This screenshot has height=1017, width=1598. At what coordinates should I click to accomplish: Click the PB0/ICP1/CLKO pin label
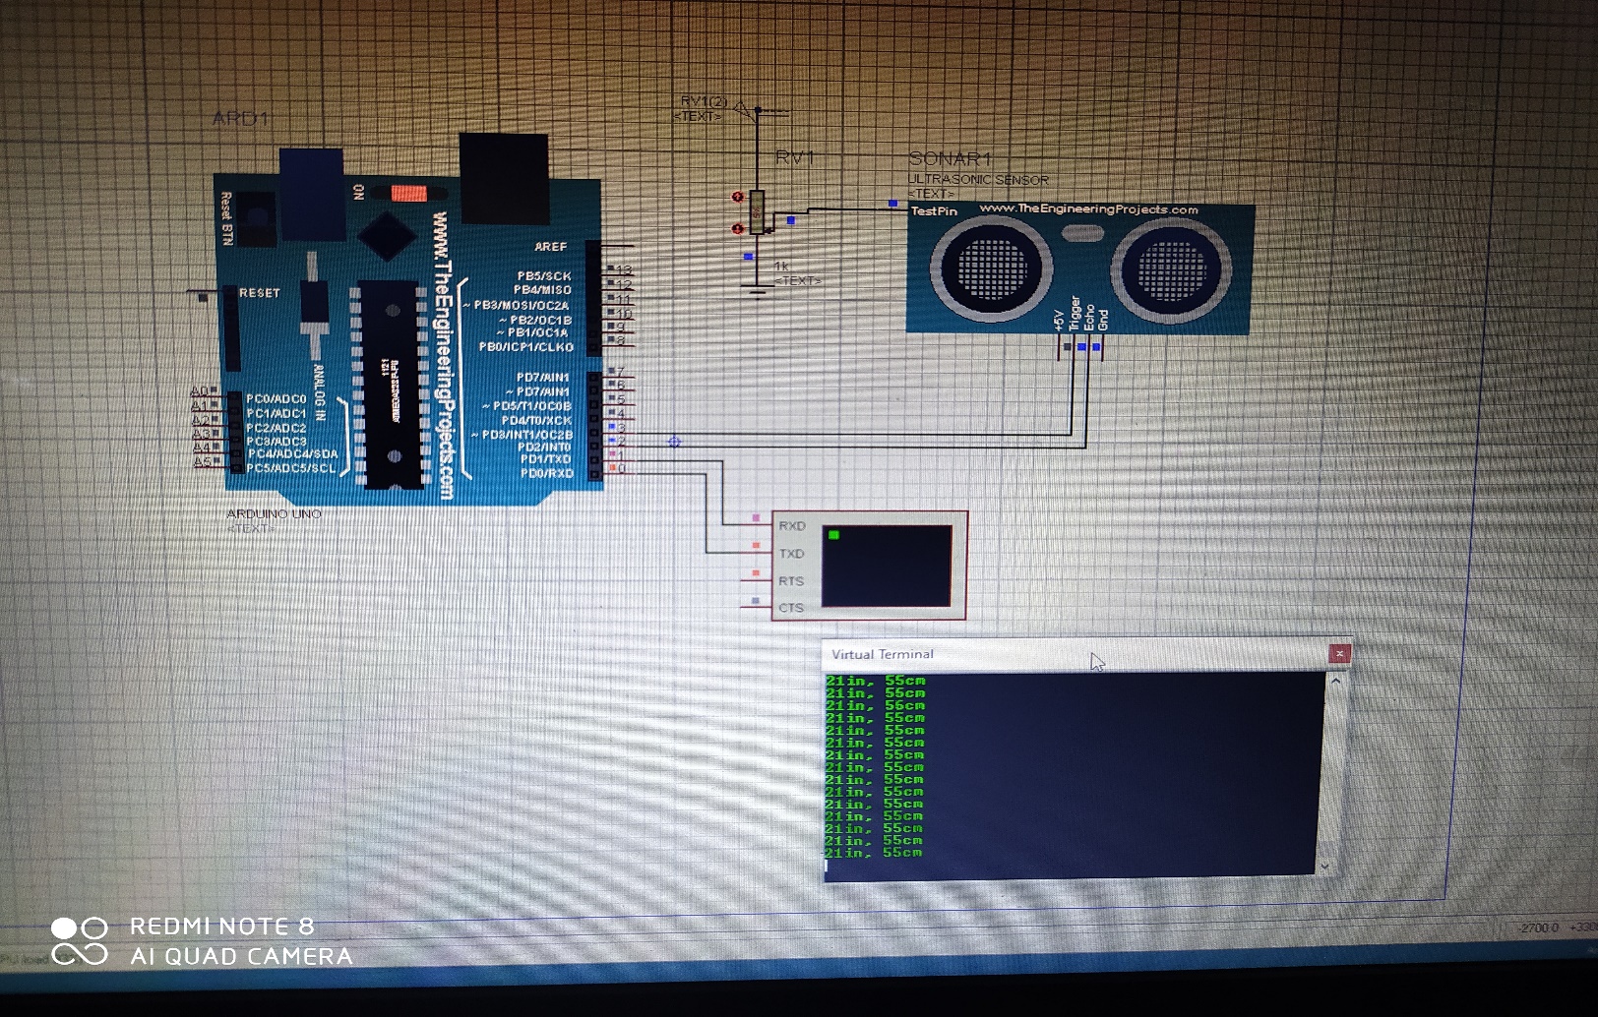point(526,347)
